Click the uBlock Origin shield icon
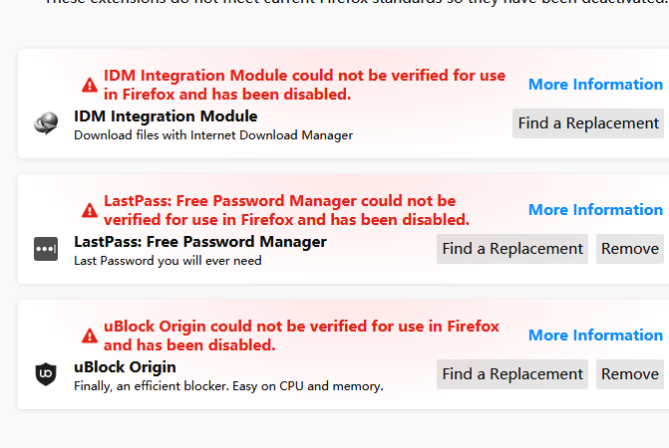Image resolution: width=669 pixels, height=448 pixels. 46,374
